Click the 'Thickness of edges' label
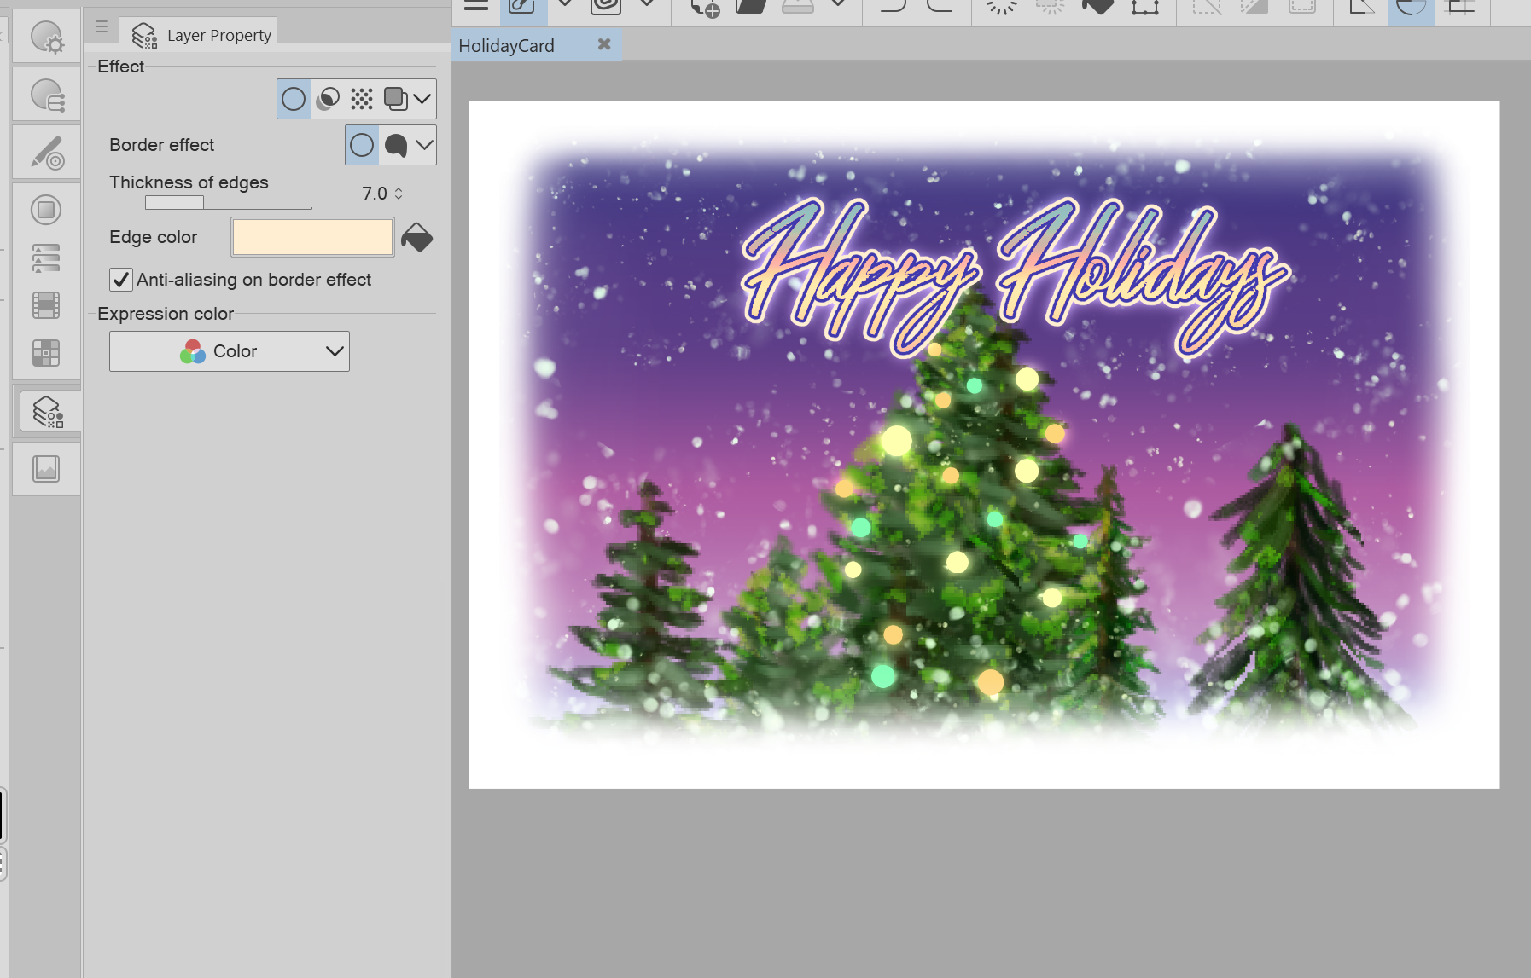Image resolution: width=1531 pixels, height=978 pixels. (189, 182)
